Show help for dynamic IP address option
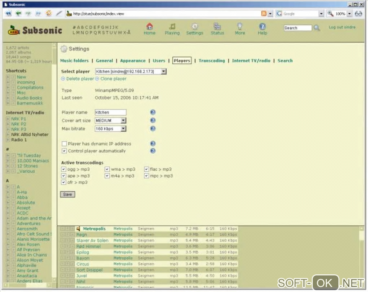368x292 pixels. (x=153, y=143)
